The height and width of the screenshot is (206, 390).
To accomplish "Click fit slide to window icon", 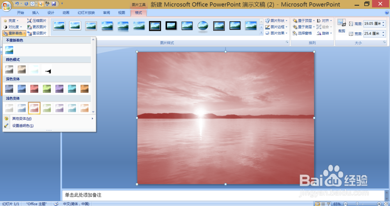I will click(x=386, y=204).
